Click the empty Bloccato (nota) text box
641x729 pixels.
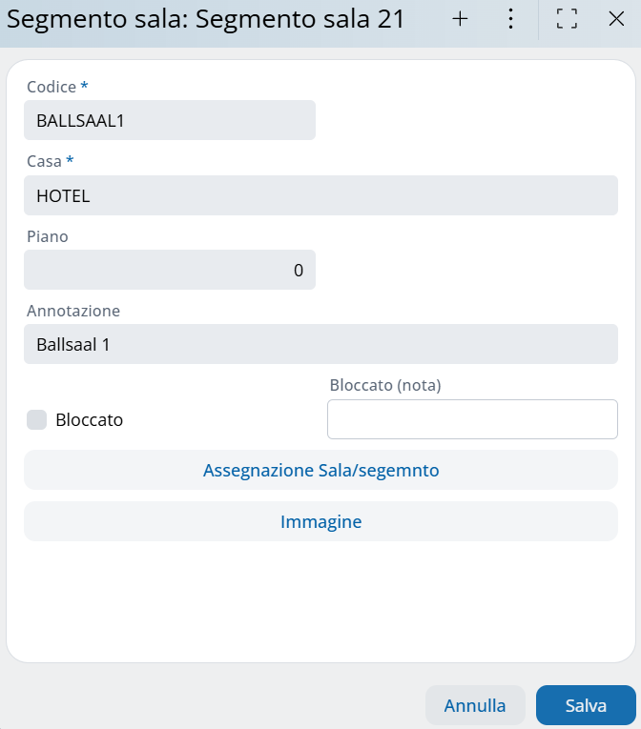click(x=472, y=419)
